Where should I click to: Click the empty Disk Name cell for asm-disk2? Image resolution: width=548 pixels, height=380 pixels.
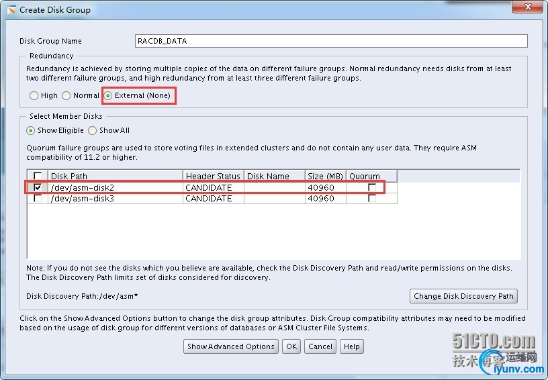(275, 187)
